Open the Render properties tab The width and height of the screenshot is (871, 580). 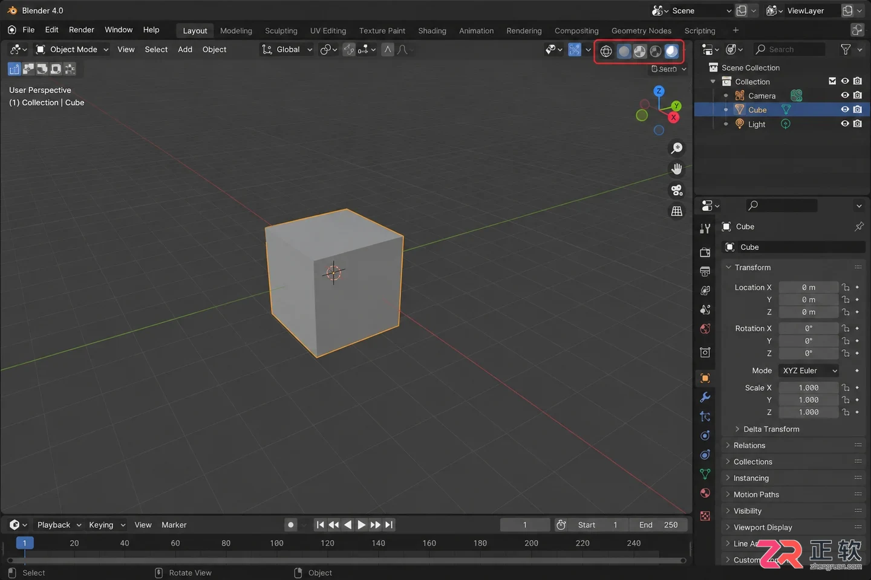pyautogui.click(x=705, y=252)
